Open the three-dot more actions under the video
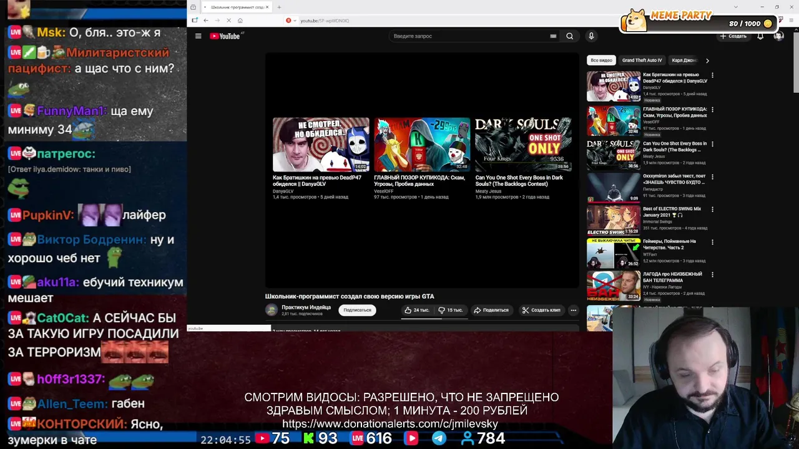This screenshot has height=449, width=799. click(x=573, y=310)
